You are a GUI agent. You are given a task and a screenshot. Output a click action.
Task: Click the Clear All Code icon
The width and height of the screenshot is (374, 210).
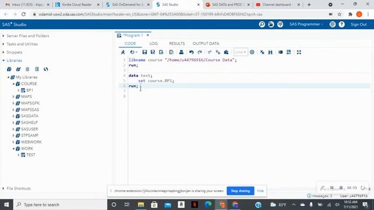(262, 52)
